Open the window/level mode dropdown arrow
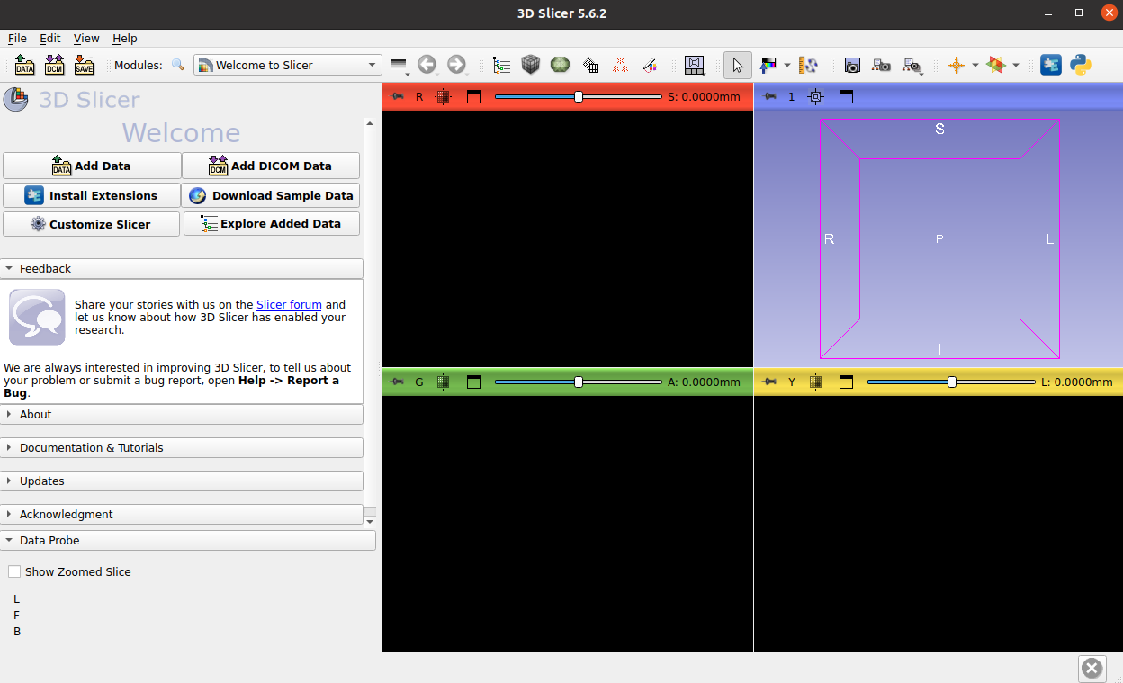The width and height of the screenshot is (1123, 683). pos(787,65)
